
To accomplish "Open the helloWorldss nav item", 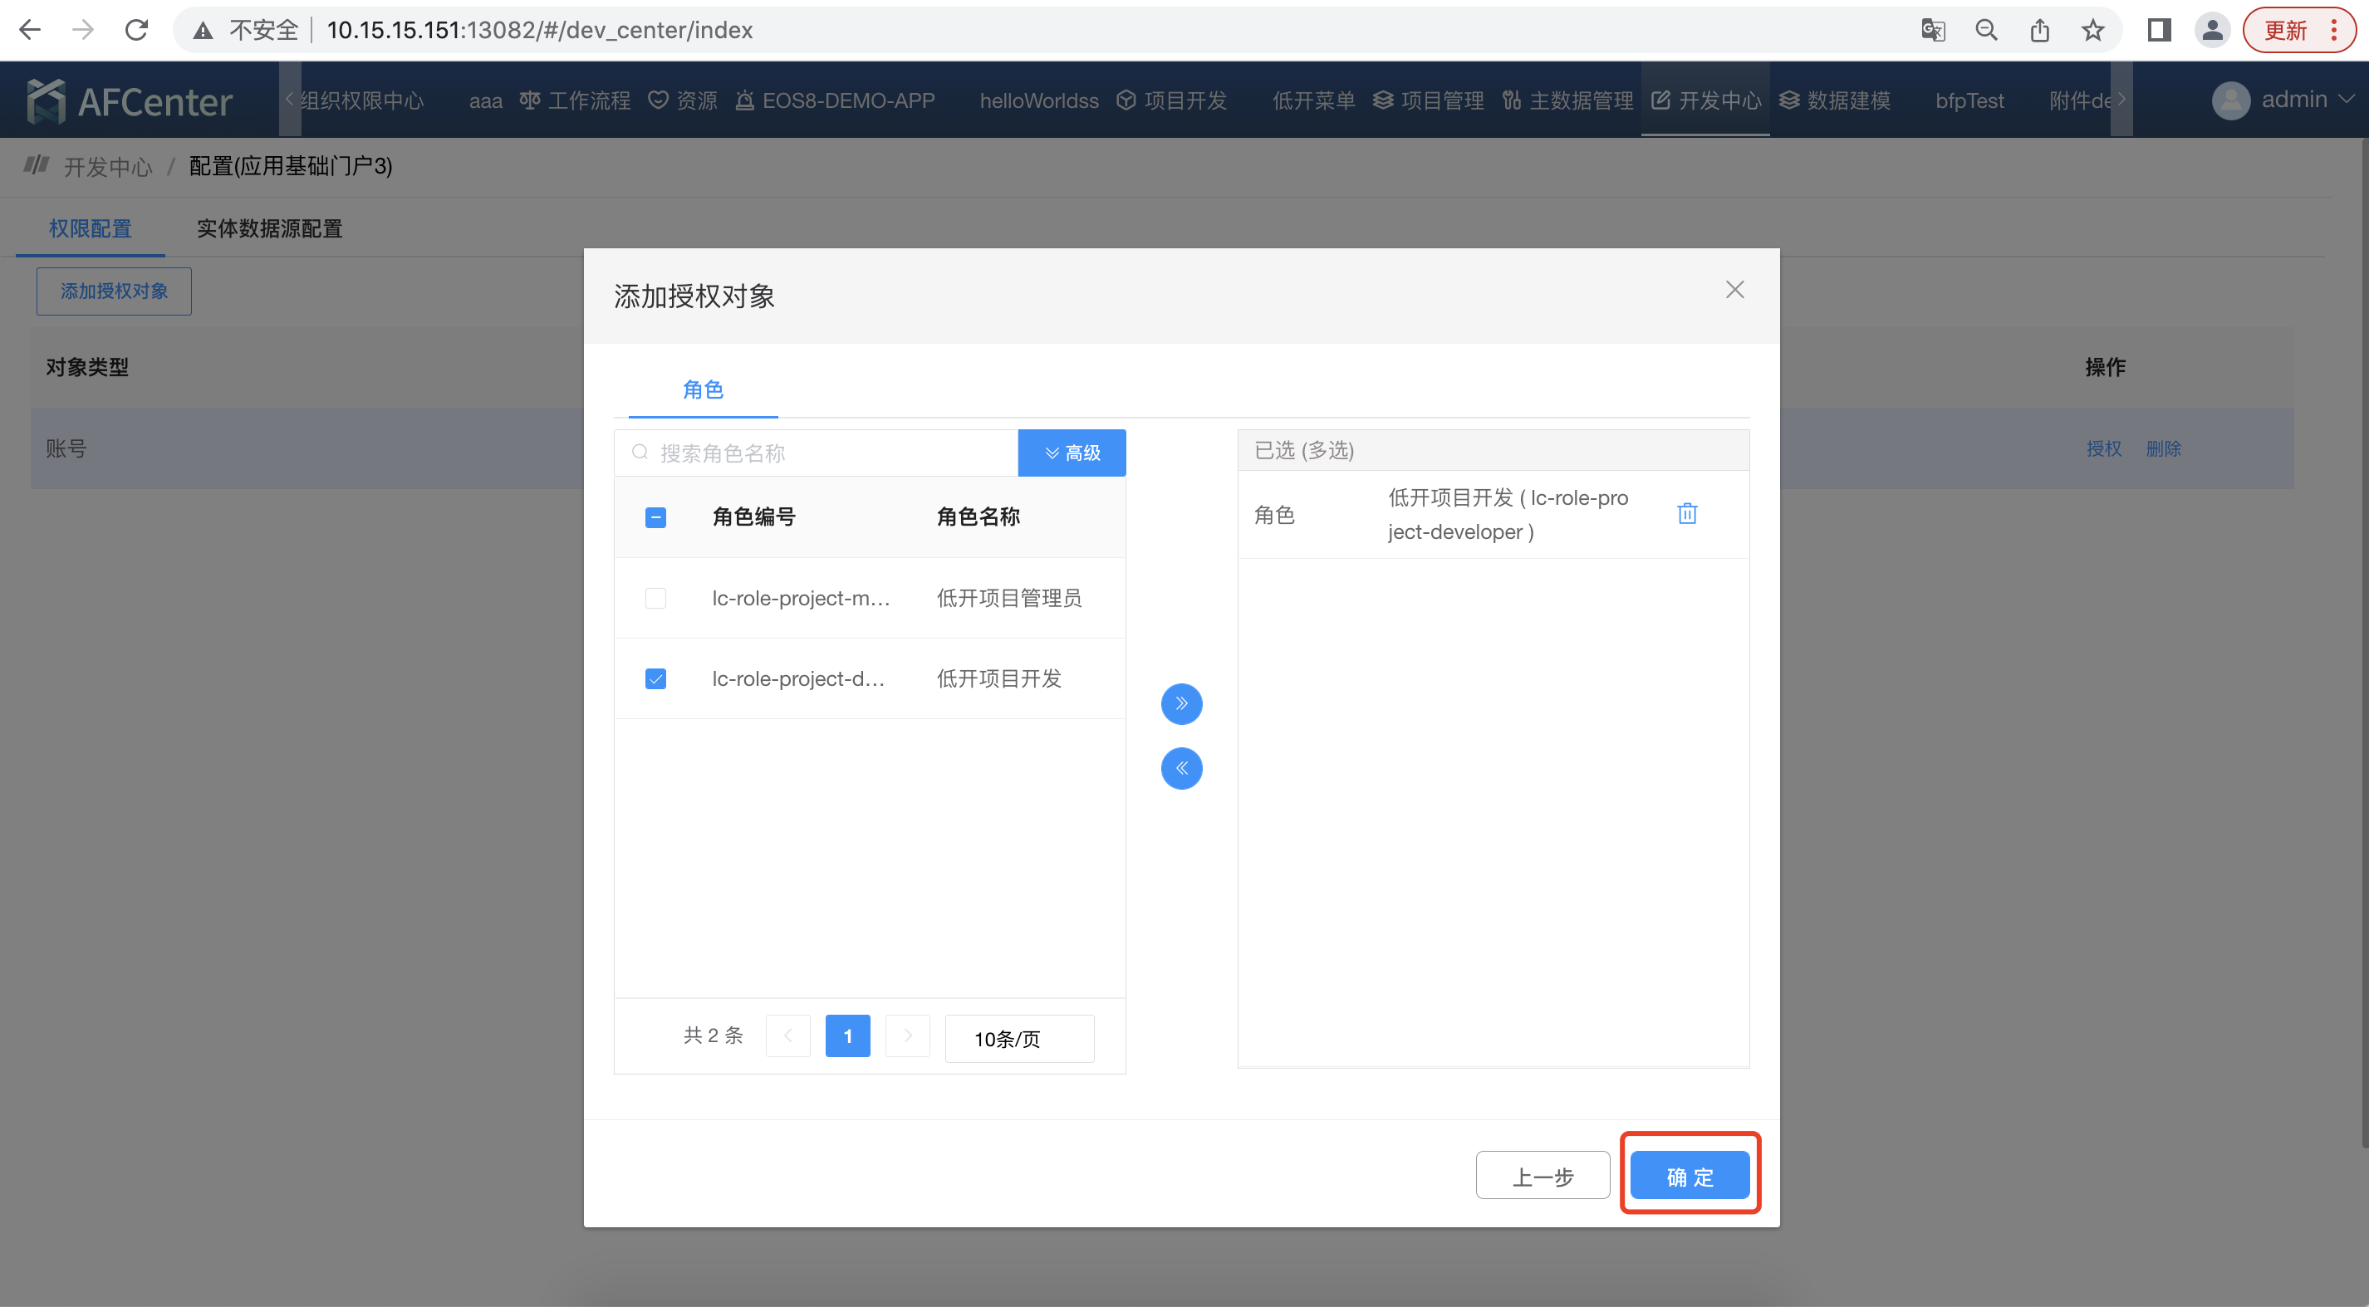I will [x=1039, y=101].
